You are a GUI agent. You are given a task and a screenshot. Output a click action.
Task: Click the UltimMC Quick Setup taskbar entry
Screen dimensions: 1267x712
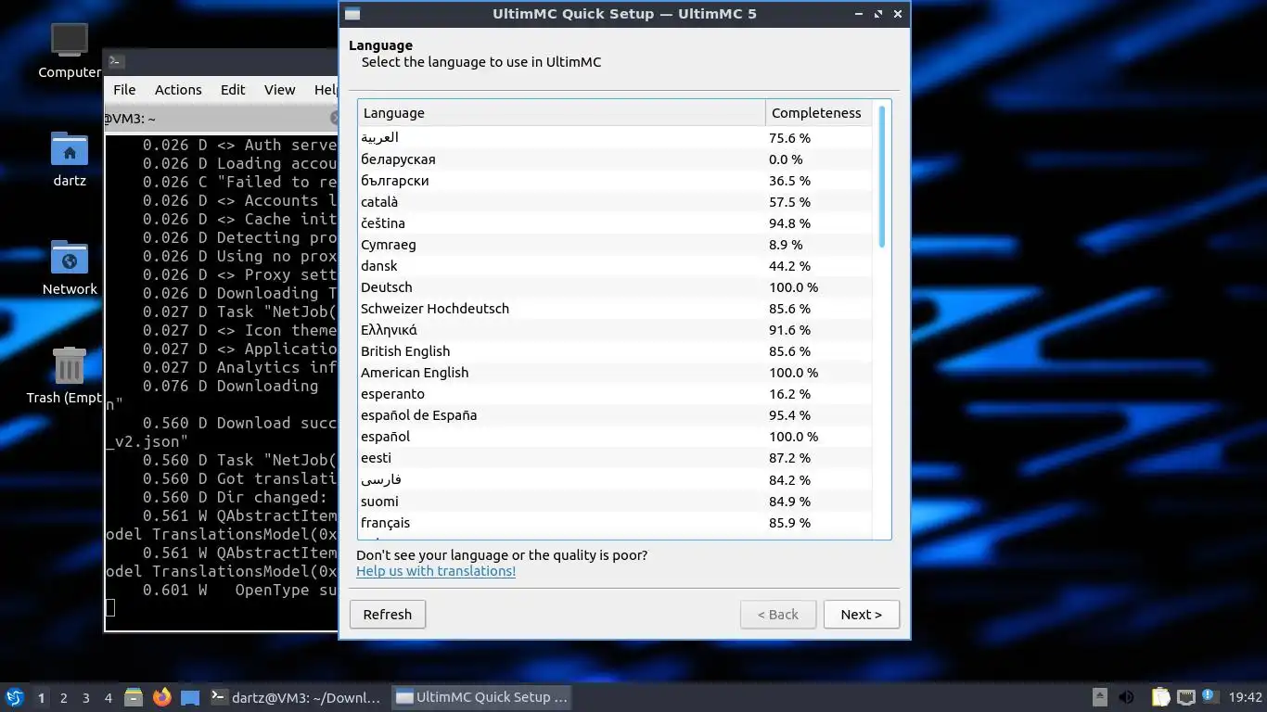pos(480,697)
